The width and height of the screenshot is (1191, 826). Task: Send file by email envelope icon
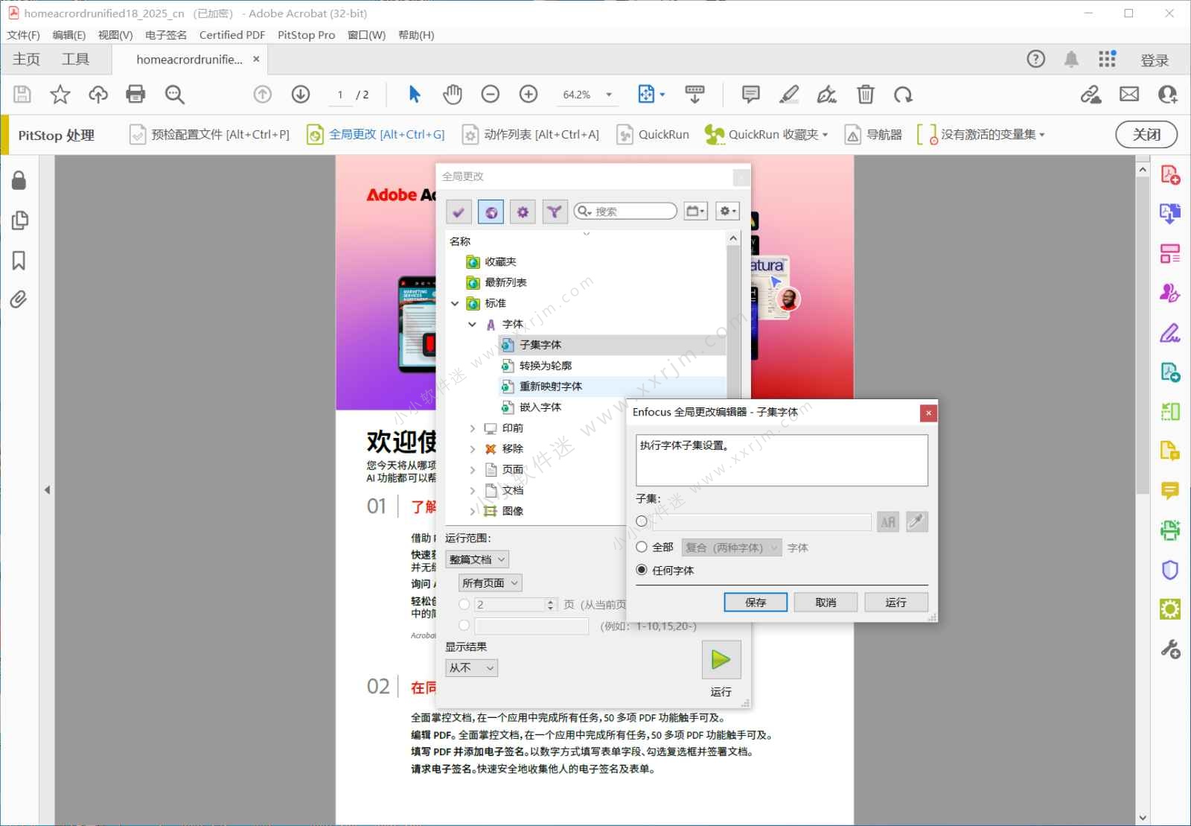pos(1129,94)
